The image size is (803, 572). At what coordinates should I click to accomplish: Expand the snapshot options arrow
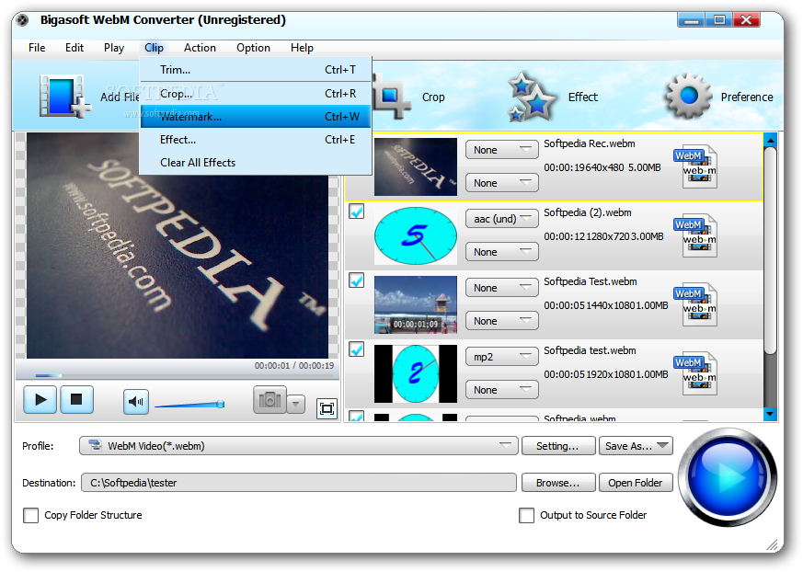tap(296, 404)
